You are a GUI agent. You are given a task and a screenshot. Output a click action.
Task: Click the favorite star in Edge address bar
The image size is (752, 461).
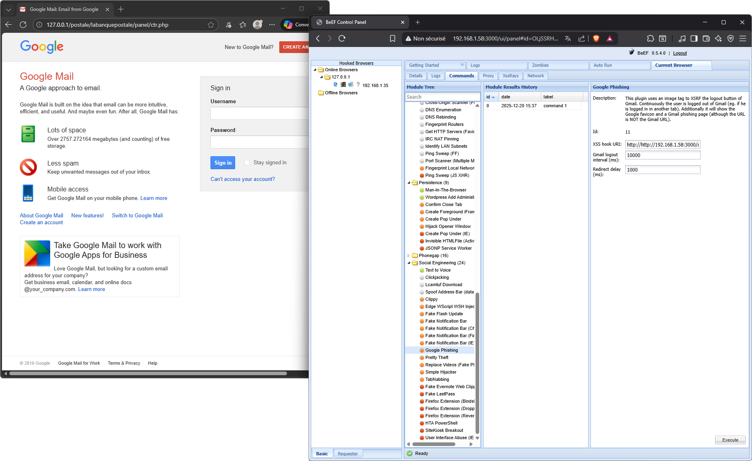point(211,25)
